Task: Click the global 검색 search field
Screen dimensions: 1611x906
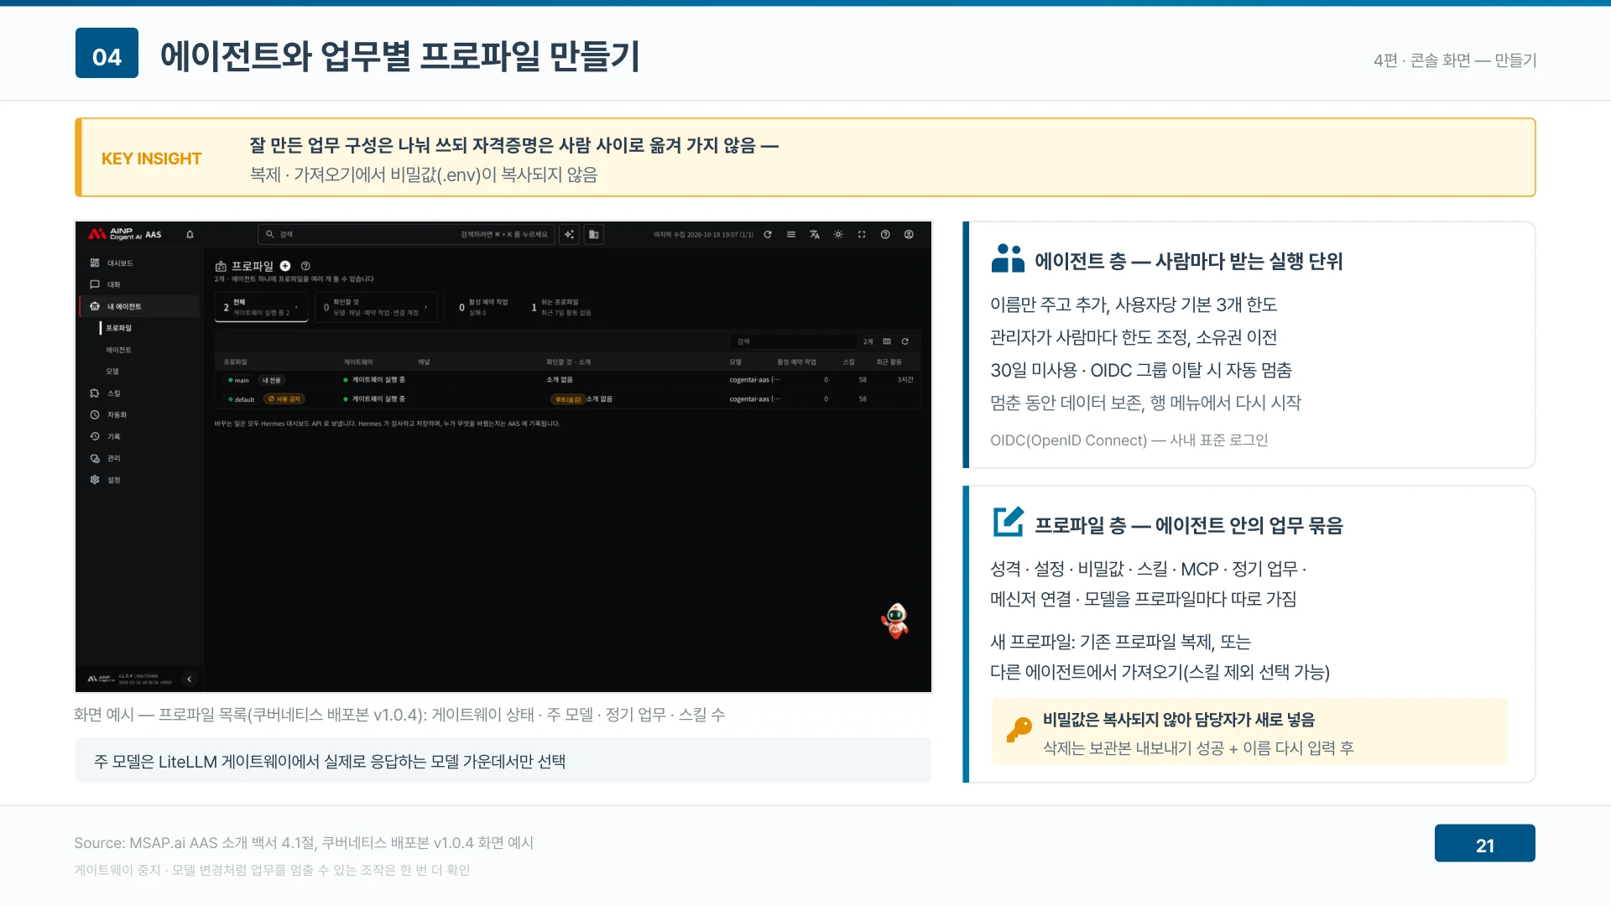Action: click(406, 235)
